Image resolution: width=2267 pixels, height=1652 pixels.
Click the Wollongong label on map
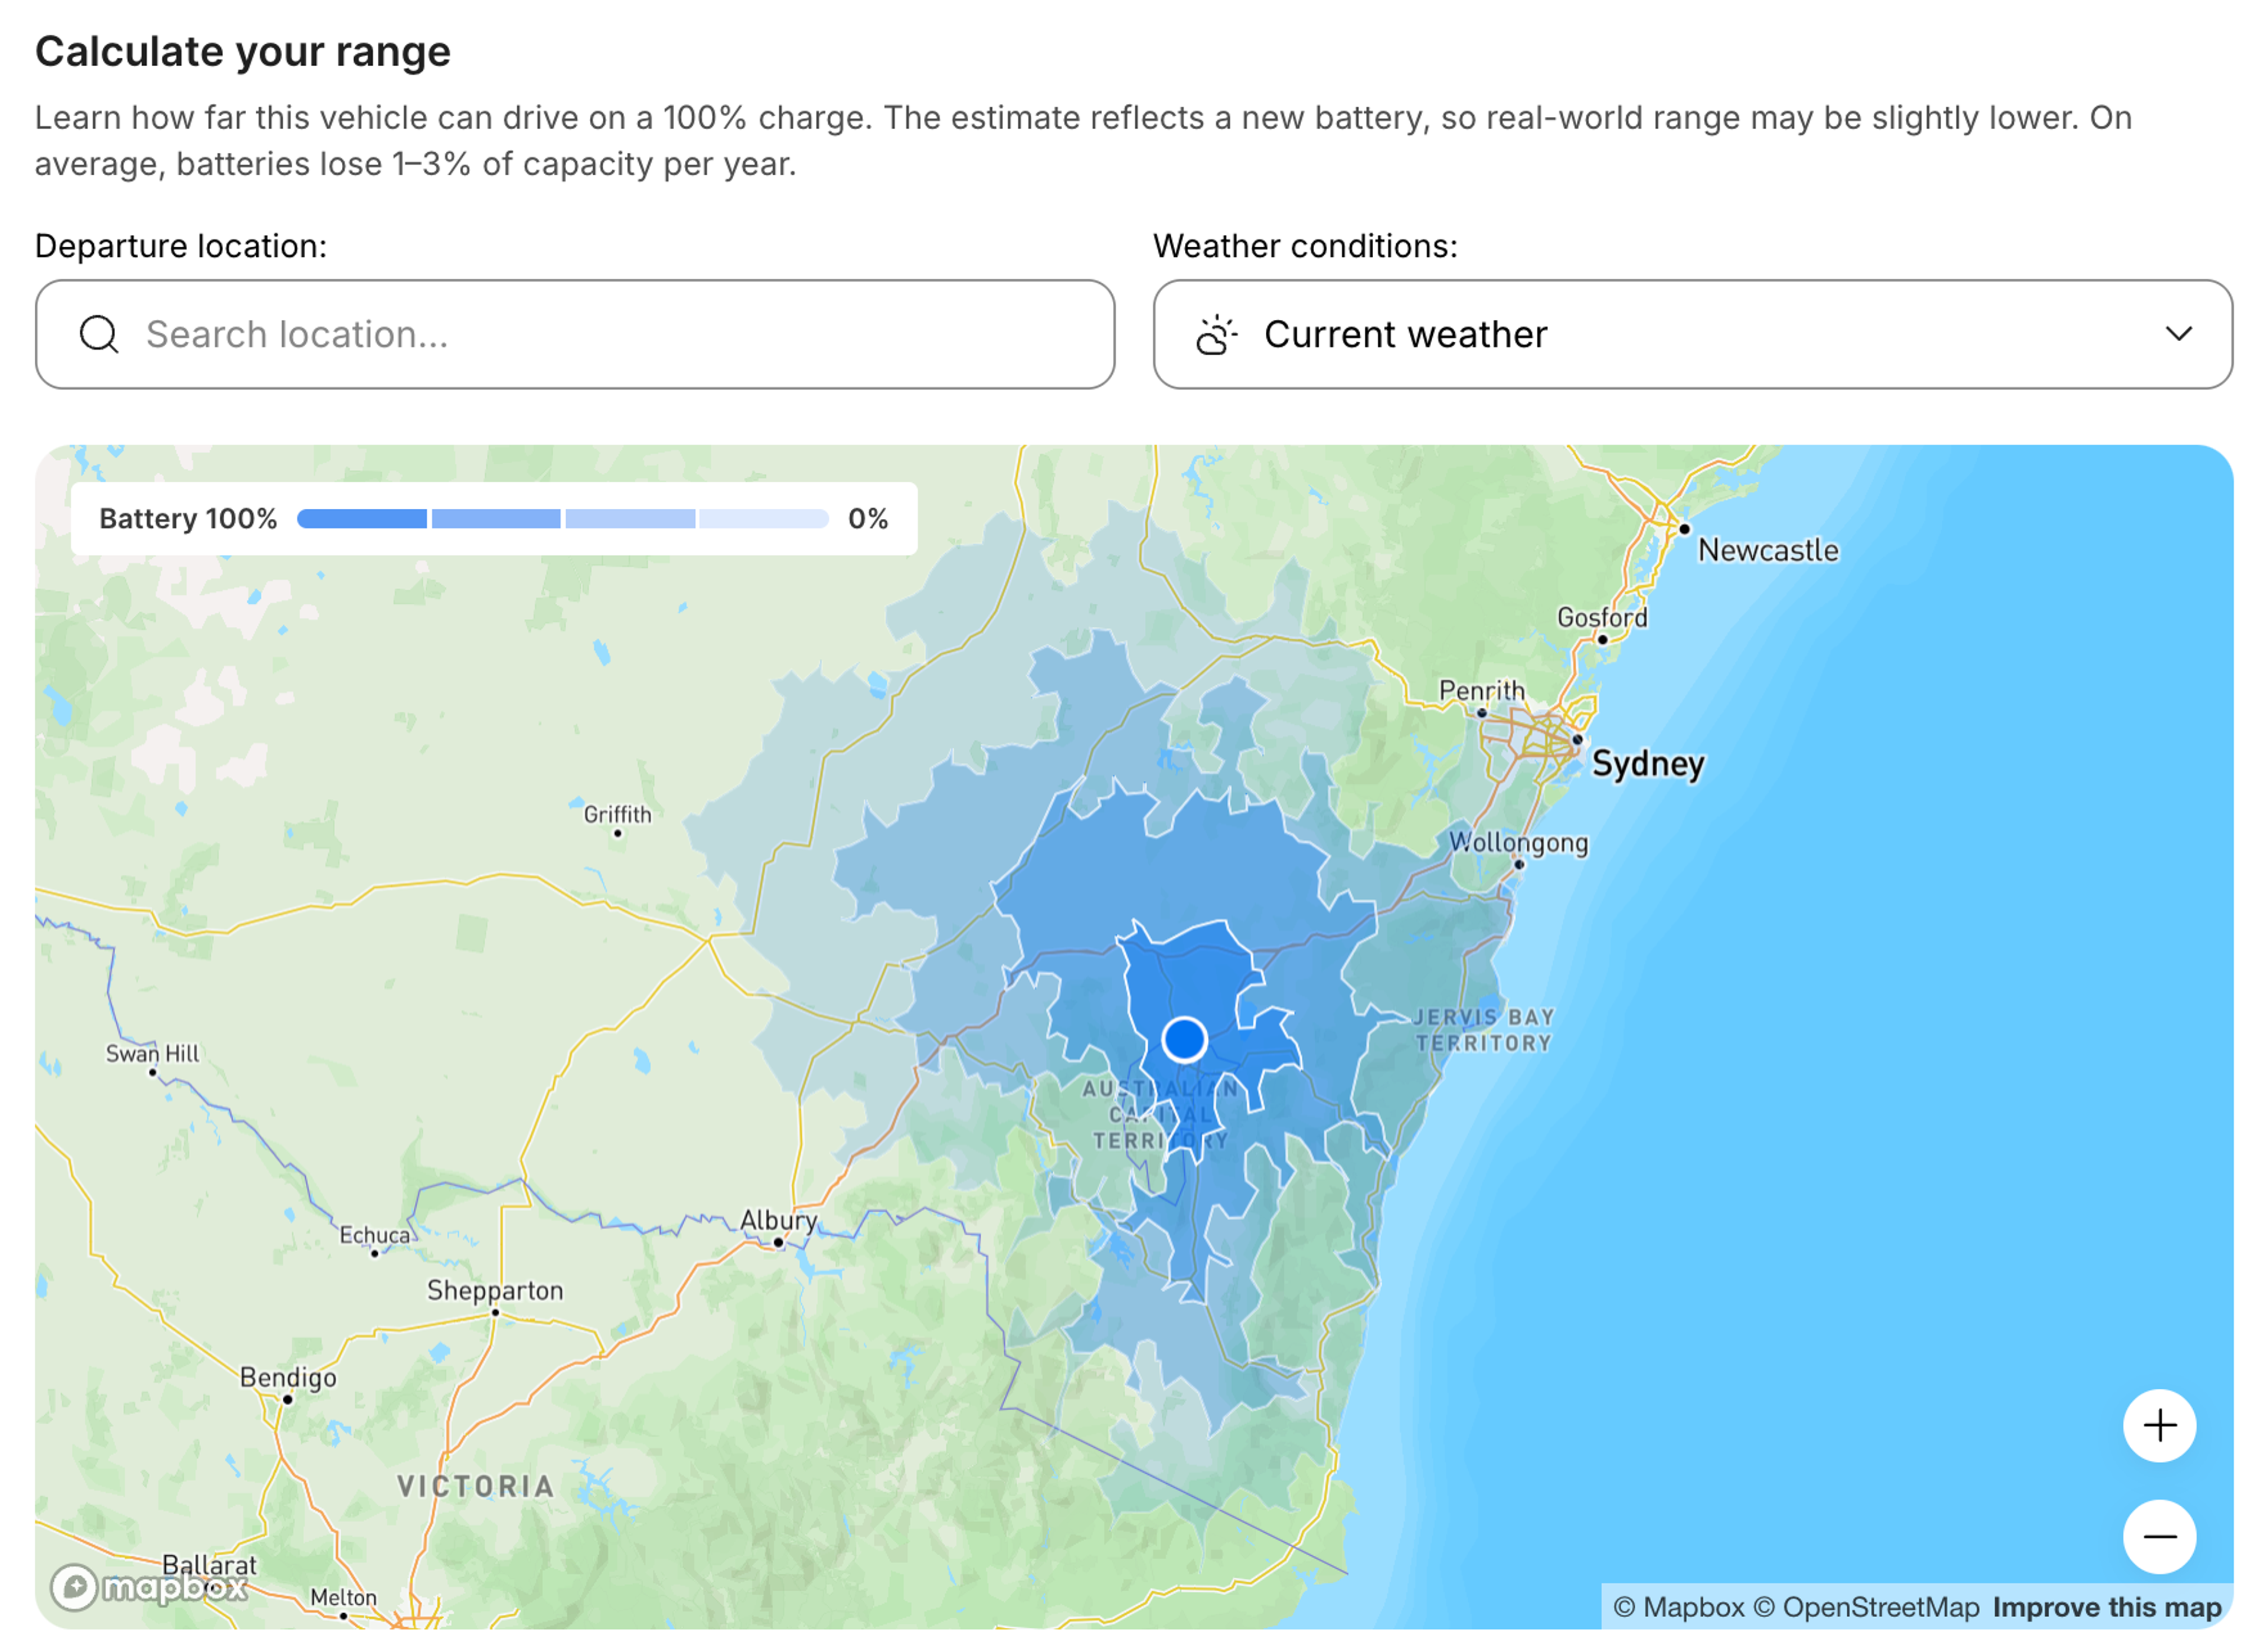(1518, 843)
